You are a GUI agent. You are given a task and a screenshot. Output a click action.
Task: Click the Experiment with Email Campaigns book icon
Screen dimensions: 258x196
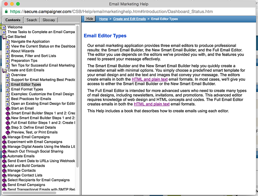click(4, 142)
